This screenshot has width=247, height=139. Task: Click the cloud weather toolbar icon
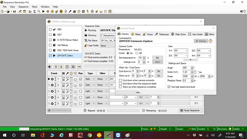coord(106,11)
